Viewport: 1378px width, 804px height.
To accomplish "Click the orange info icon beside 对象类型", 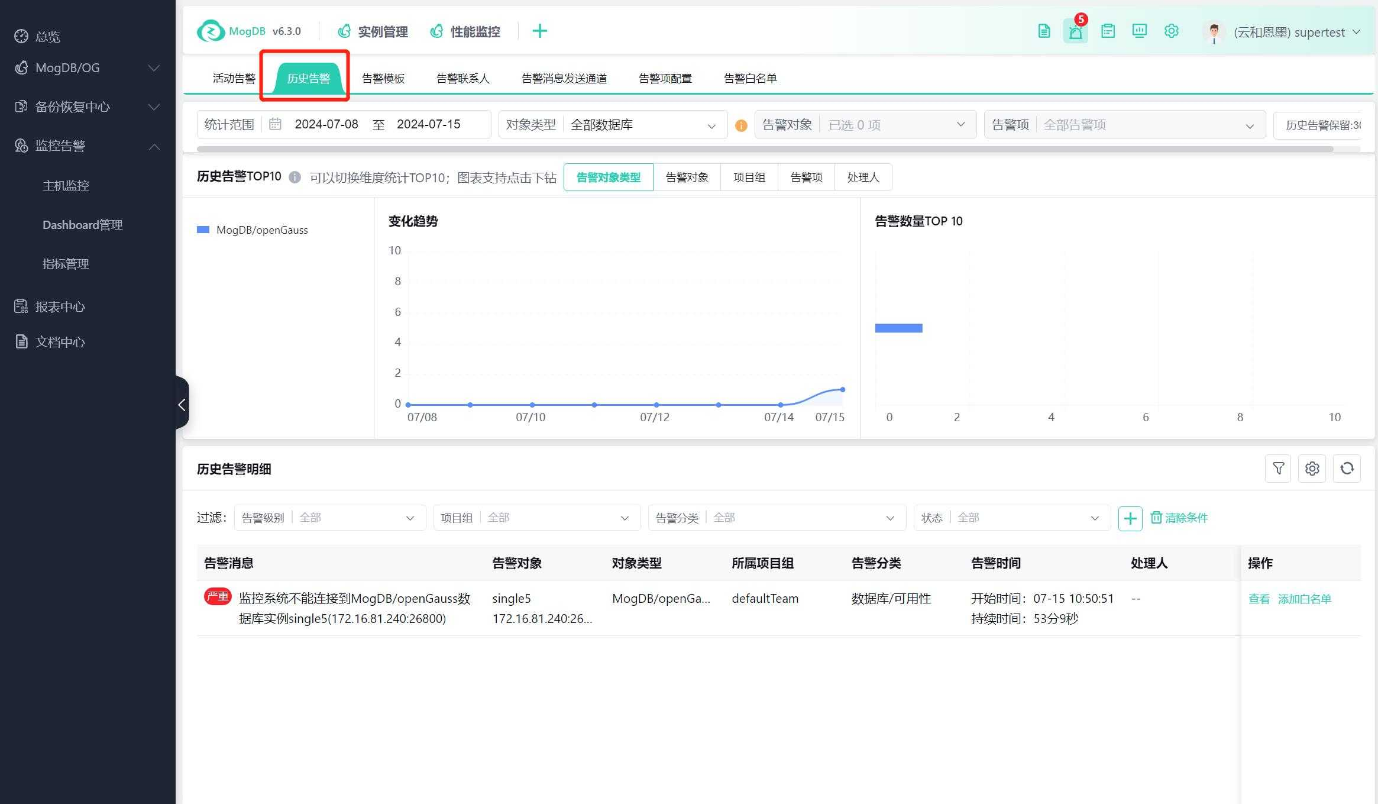I will click(741, 125).
